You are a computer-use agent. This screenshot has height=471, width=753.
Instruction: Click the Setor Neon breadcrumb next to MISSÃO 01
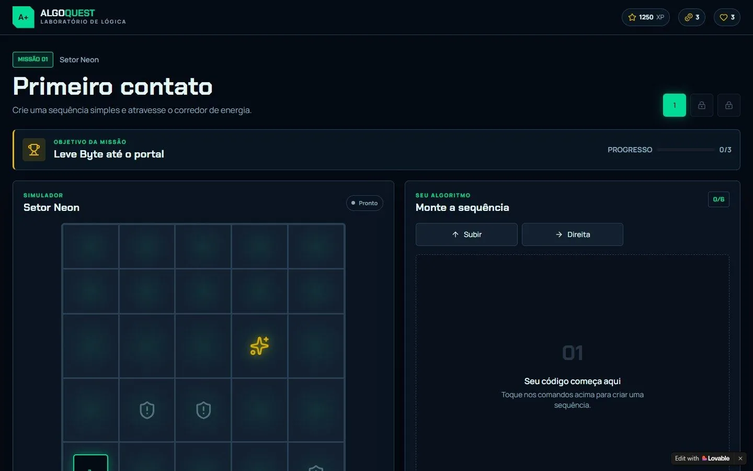coord(79,60)
